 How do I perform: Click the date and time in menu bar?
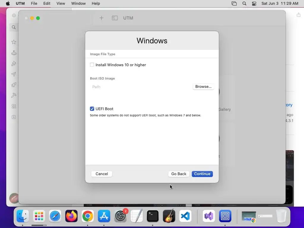(x=280, y=4)
